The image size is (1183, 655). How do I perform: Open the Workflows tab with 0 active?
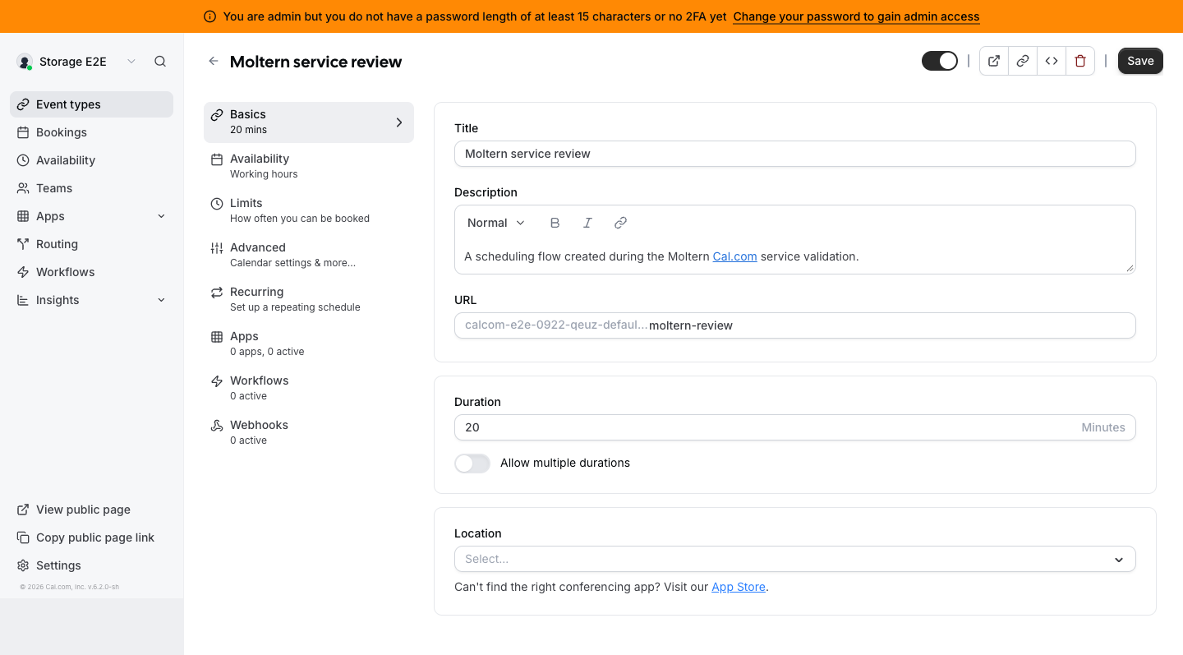coord(309,388)
